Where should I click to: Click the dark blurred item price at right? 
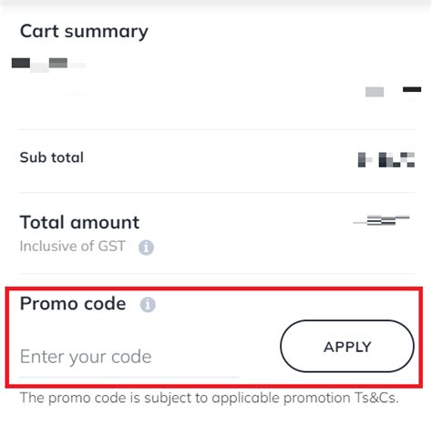(412, 89)
